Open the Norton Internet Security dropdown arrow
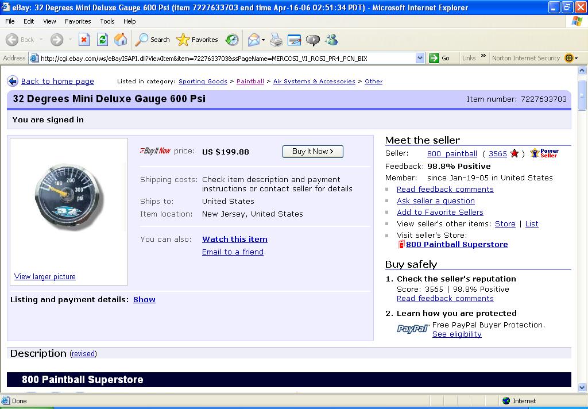This screenshot has width=588, height=409. tap(577, 58)
